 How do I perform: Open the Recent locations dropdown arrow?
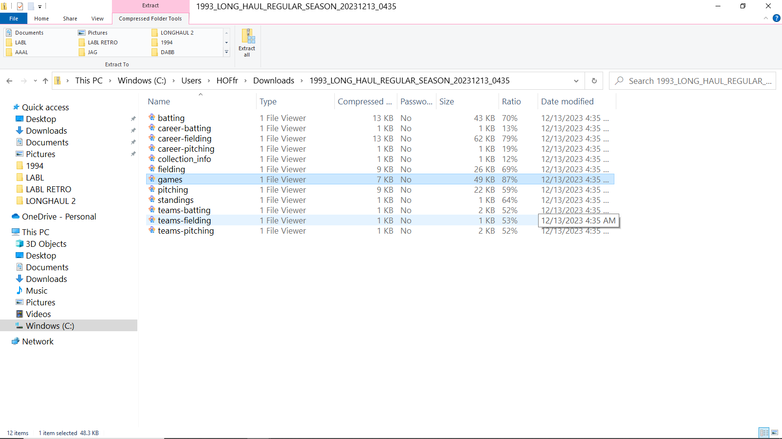click(35, 81)
